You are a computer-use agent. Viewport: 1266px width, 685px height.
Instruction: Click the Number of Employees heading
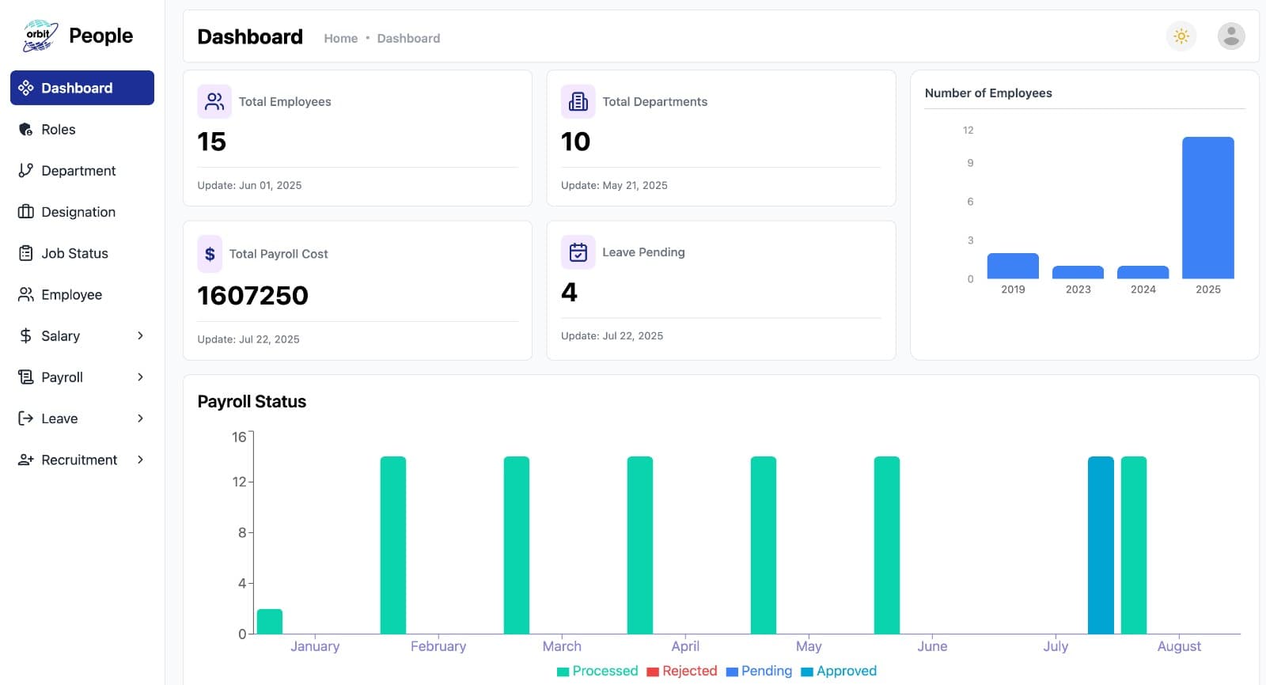pyautogui.click(x=988, y=93)
